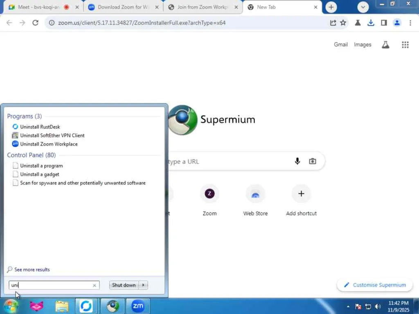Click the Shut down button
Viewport: 419px width, 314px height.
[124, 285]
